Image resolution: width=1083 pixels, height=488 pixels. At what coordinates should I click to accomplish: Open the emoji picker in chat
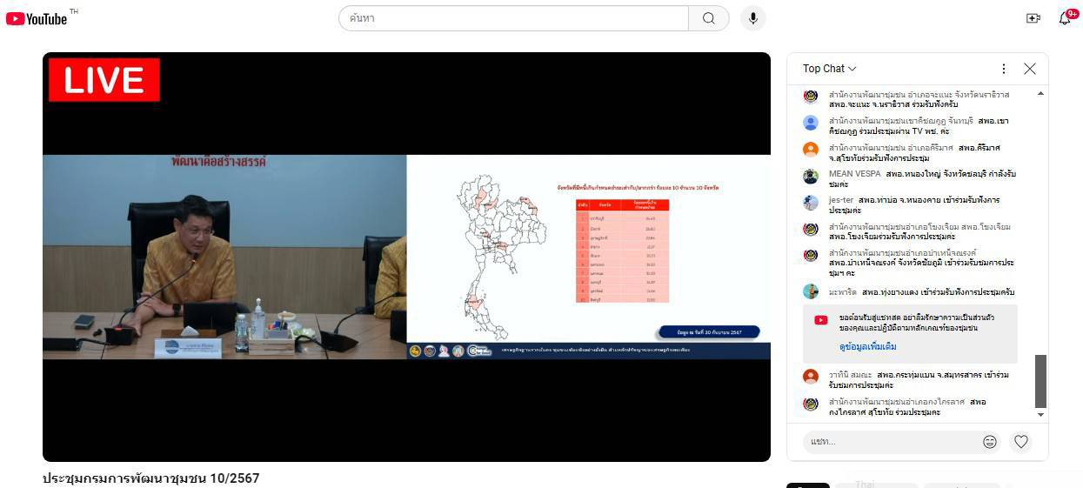[x=990, y=442]
